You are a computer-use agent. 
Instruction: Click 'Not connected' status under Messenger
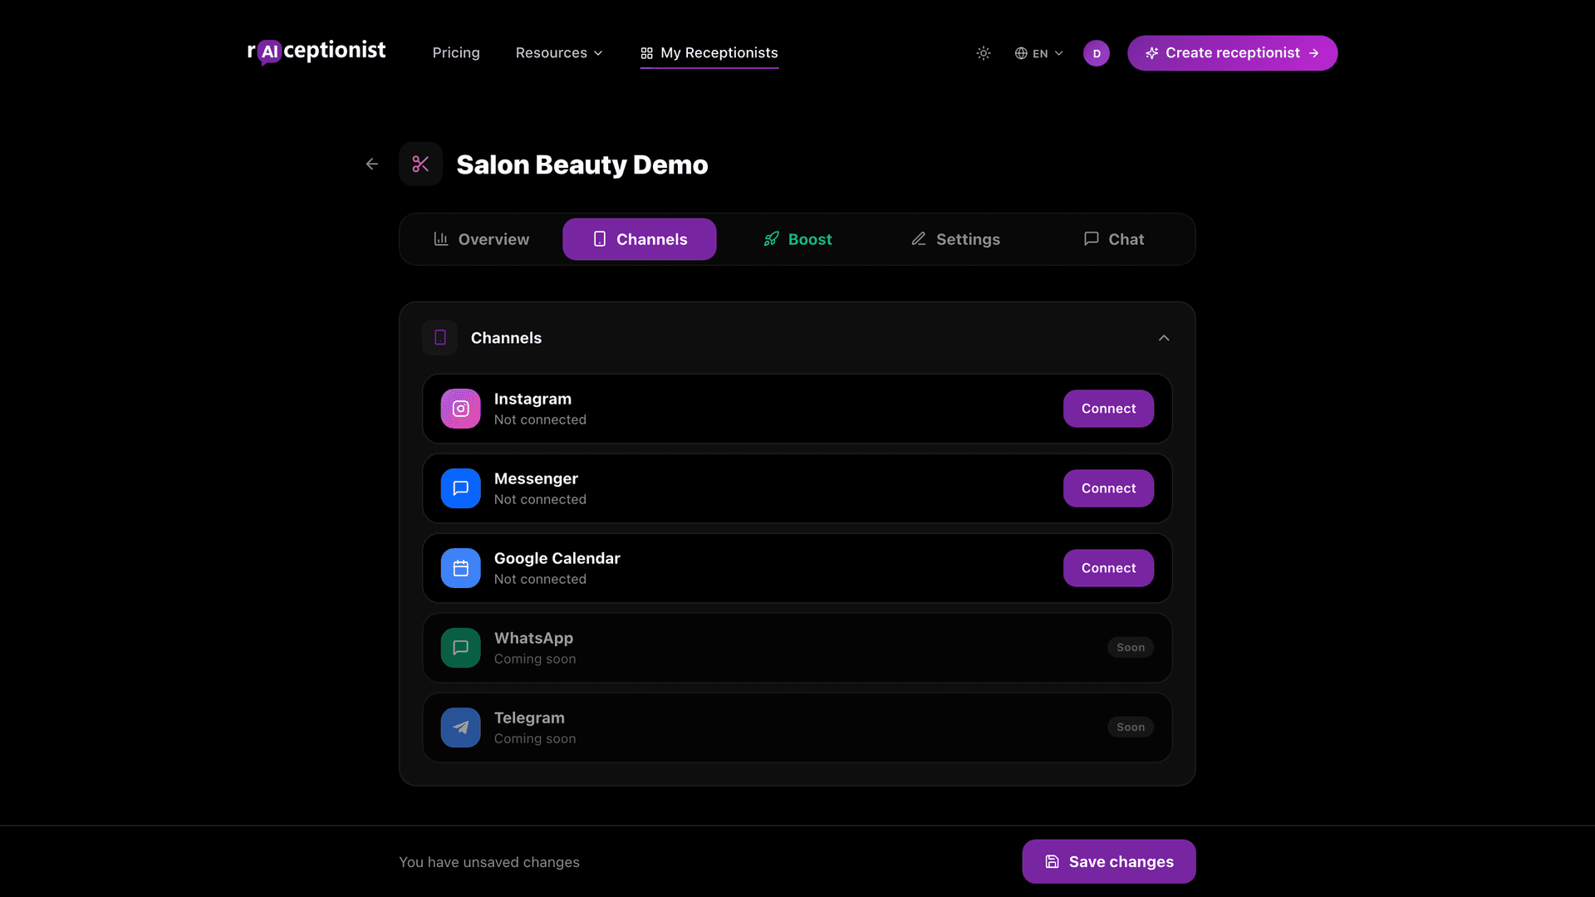[540, 500]
